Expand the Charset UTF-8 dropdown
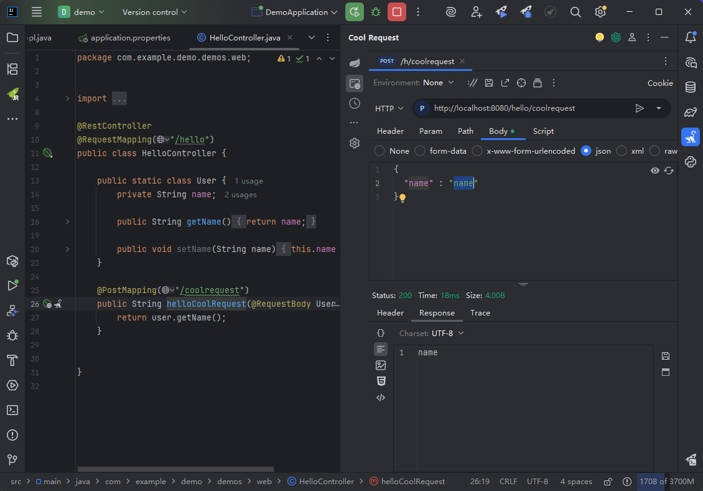 coord(447,334)
